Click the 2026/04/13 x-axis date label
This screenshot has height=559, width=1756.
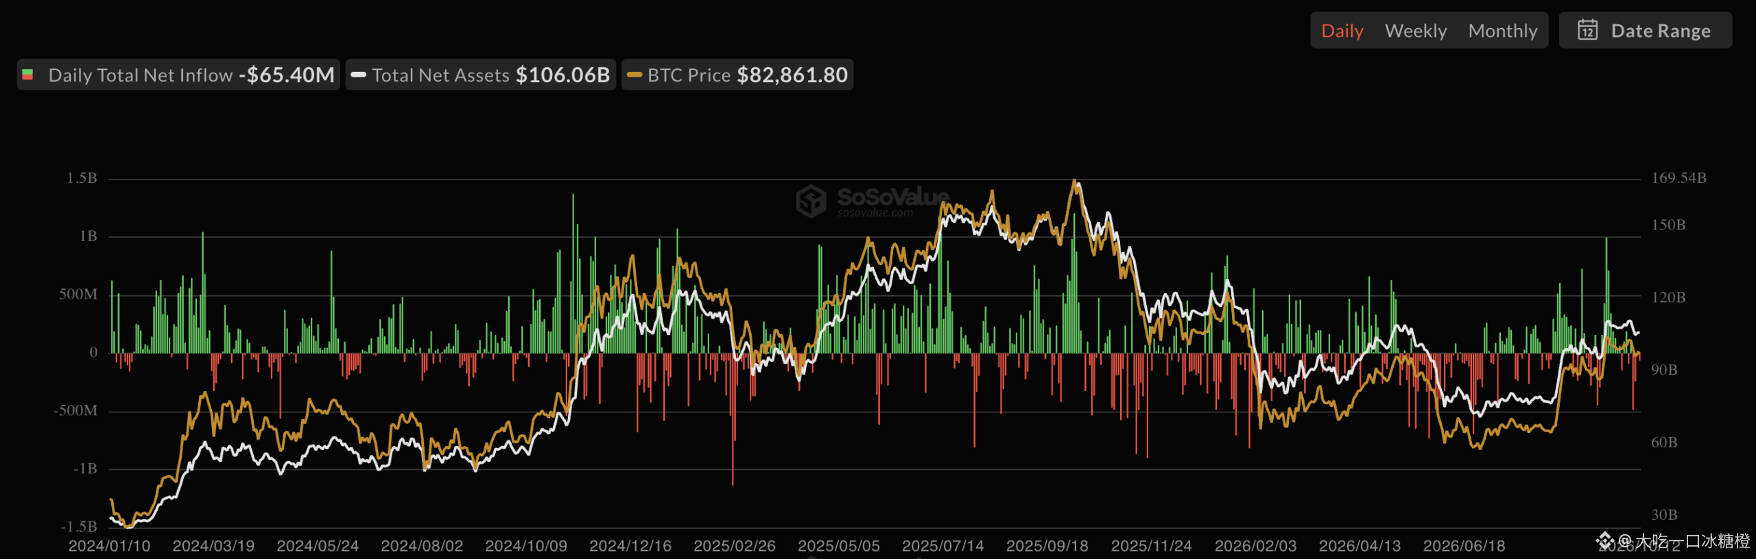click(1360, 546)
